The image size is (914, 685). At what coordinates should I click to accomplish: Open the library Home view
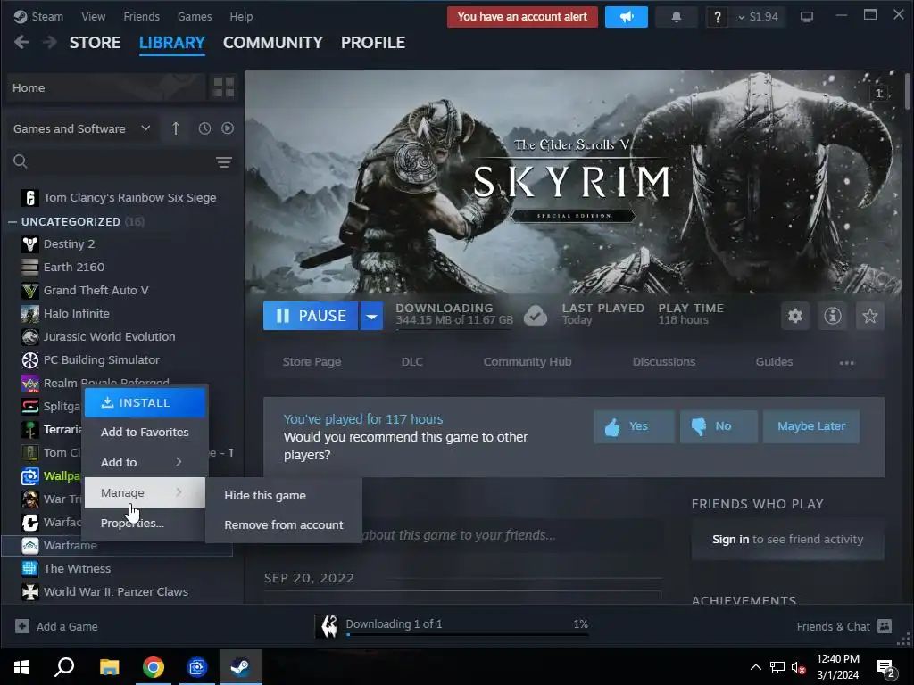(106, 88)
